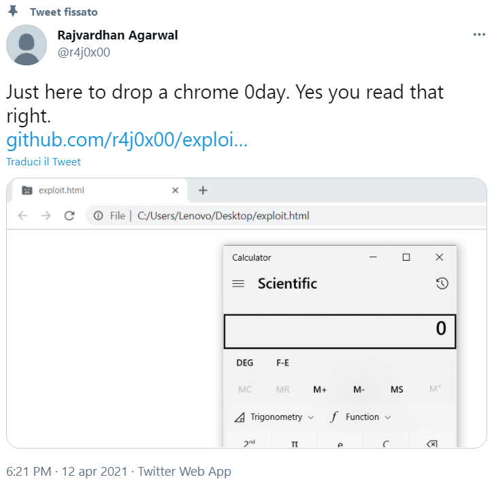The height and width of the screenshot is (486, 496).
Task: Click Rajvardhan Agarwal's profile avatar
Action: coord(27,45)
